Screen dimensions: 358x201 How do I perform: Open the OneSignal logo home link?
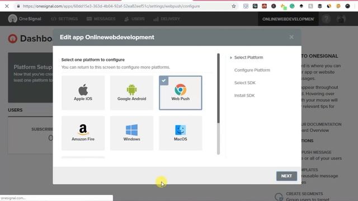pos(25,18)
